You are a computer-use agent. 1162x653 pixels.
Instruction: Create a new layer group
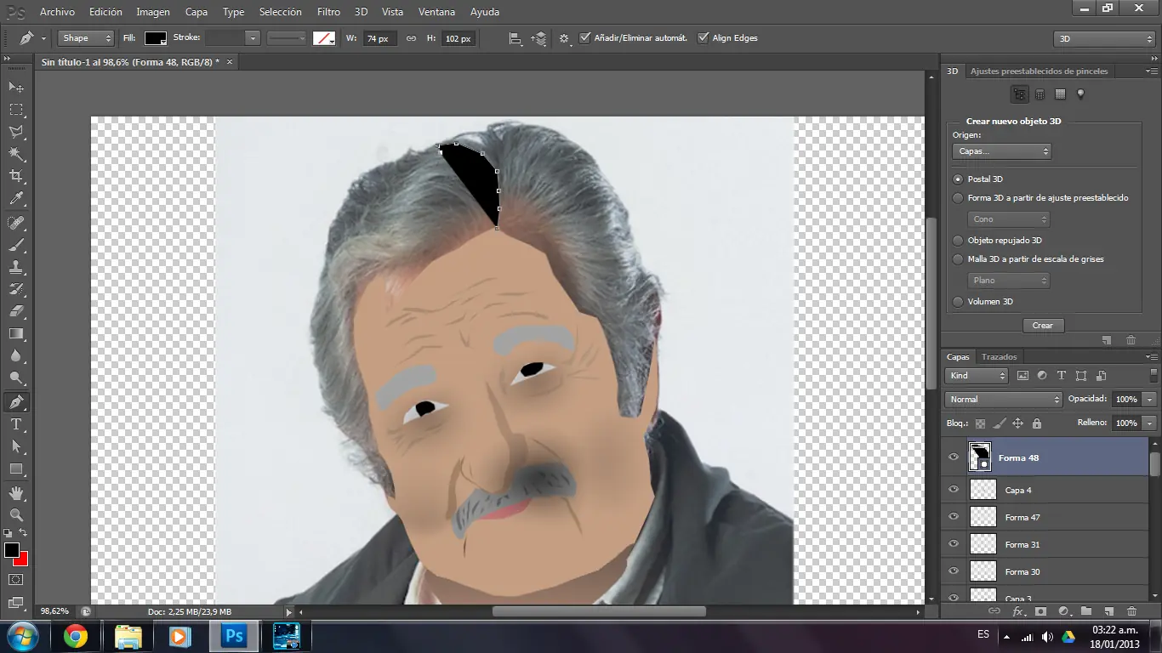(1086, 611)
